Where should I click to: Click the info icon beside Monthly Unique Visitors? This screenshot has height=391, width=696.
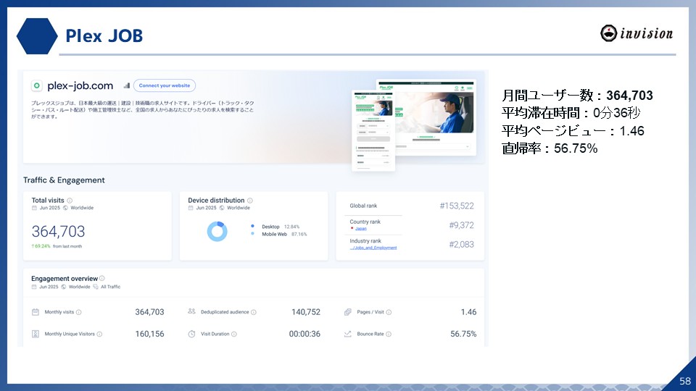click(99, 335)
